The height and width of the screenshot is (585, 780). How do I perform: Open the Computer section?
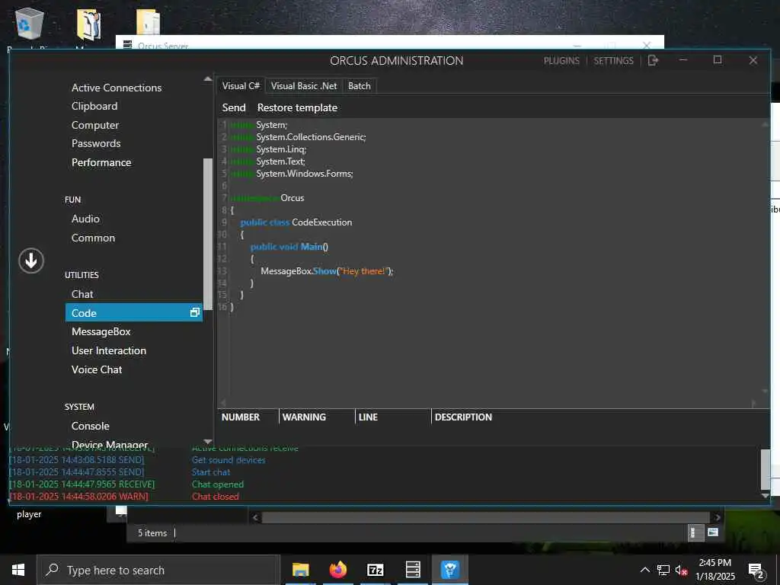point(95,125)
